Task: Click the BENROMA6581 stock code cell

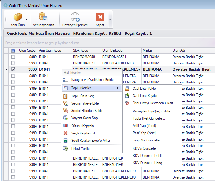Action: tap(86, 57)
